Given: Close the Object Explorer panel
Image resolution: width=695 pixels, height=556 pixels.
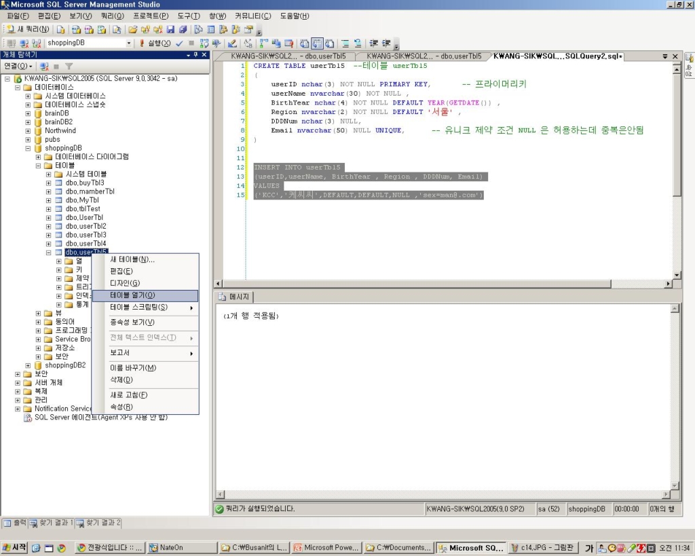Looking at the screenshot, I should (x=204, y=54).
